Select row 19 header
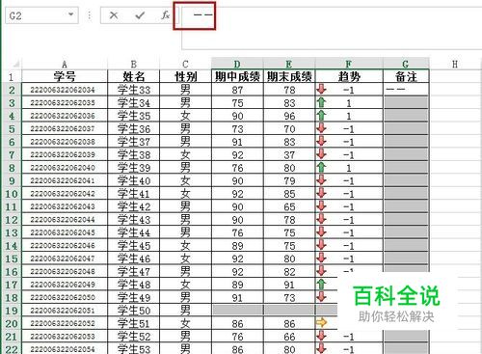The image size is (482, 354). [12, 311]
